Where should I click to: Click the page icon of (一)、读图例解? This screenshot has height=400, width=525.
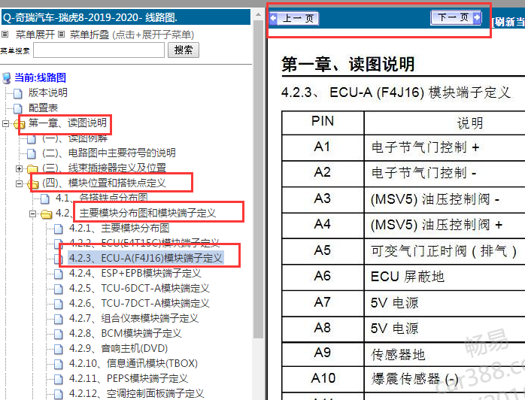[31, 138]
